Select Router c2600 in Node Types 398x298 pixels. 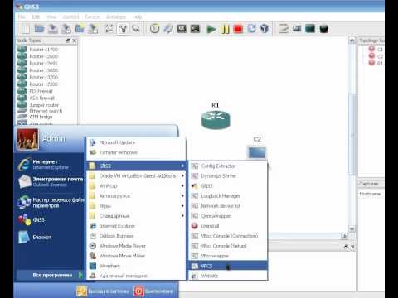37,56
